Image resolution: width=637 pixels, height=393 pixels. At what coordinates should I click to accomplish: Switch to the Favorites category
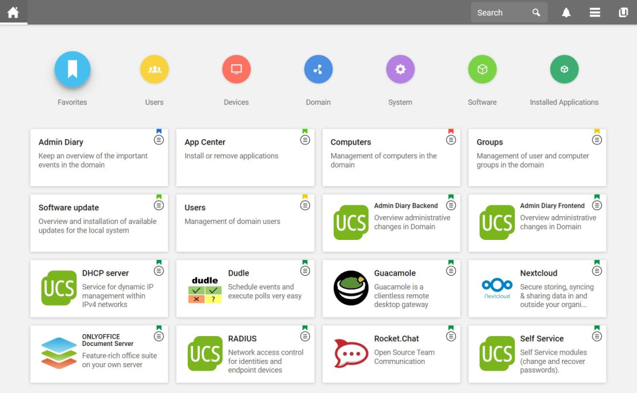tap(72, 68)
